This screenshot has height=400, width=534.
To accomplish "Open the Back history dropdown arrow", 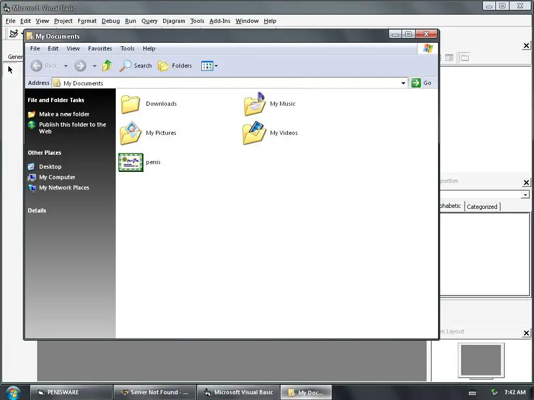I will click(66, 66).
